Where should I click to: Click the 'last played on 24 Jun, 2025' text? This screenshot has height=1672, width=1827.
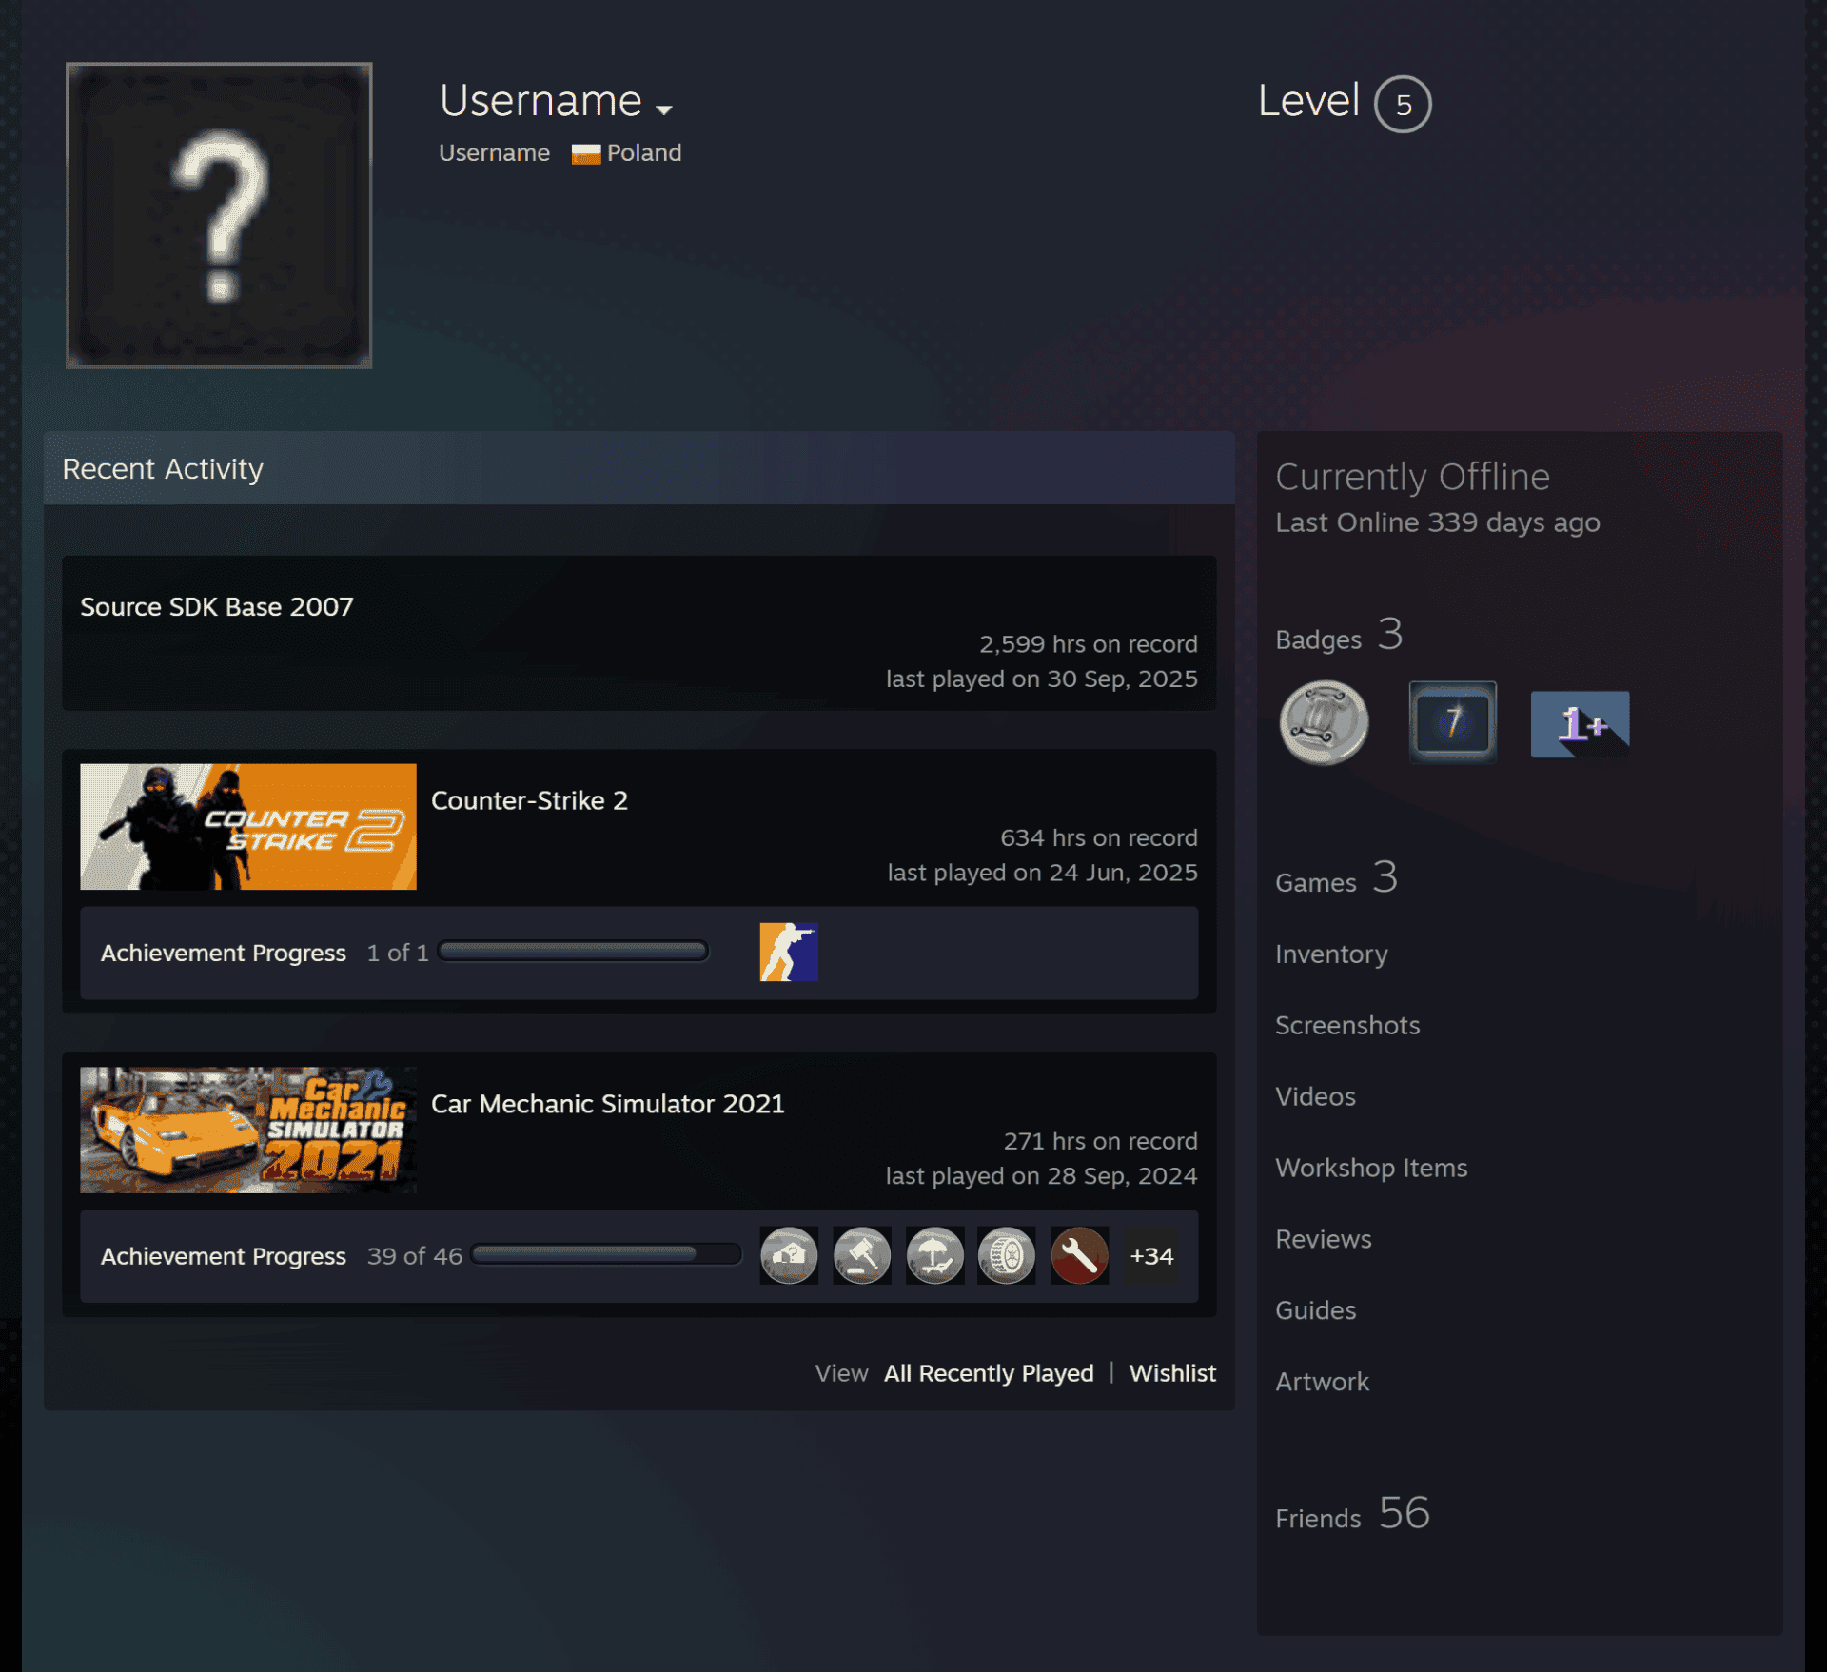(1042, 873)
